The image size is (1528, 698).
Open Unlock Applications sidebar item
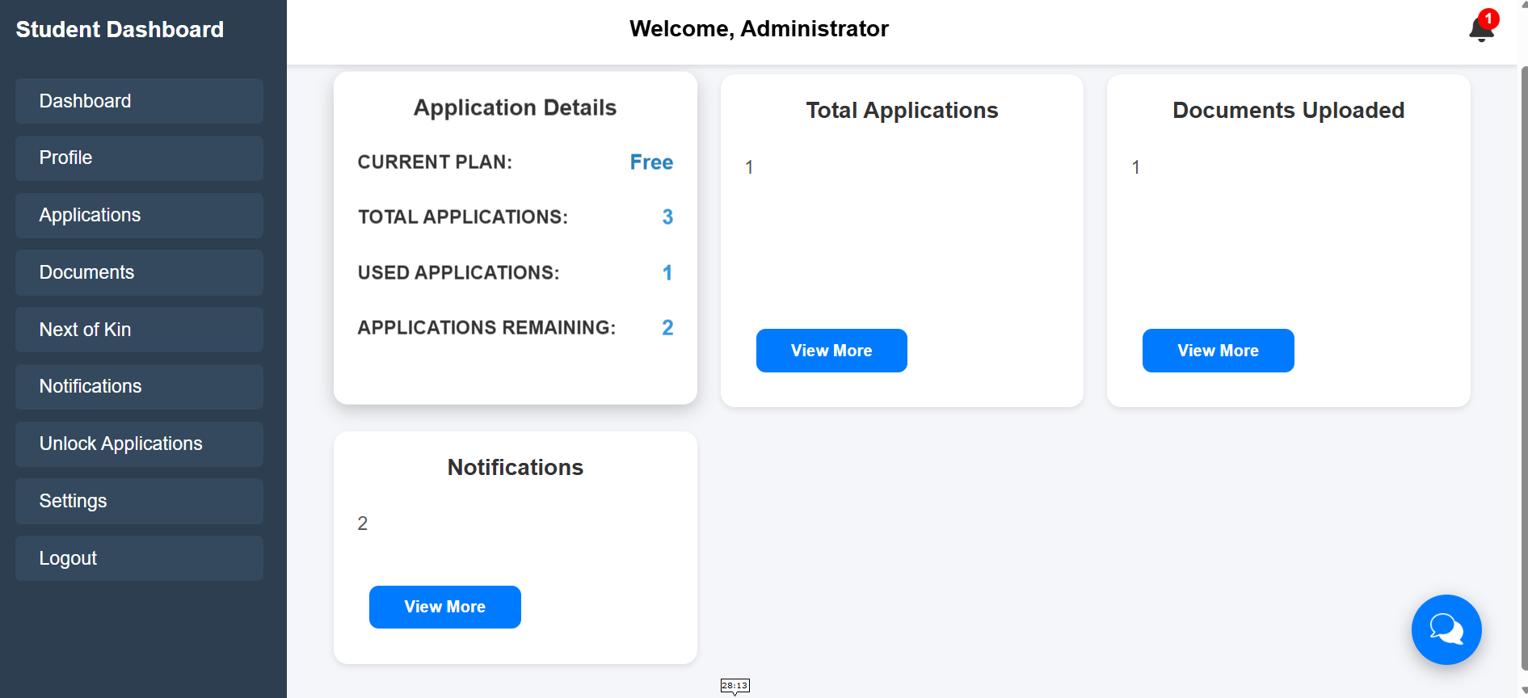(x=139, y=444)
